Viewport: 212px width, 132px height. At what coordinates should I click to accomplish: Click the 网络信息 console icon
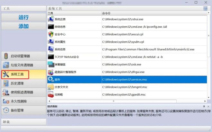click(x=51, y=27)
